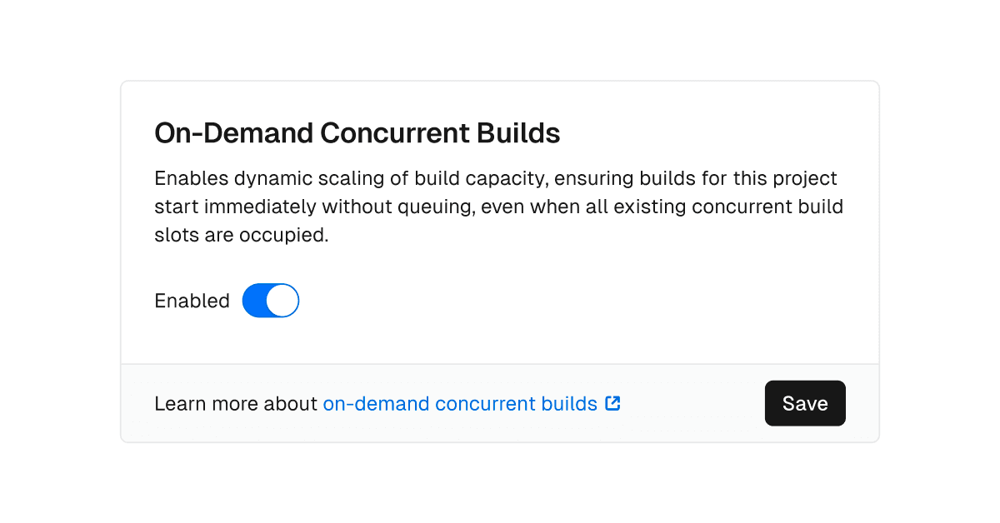This screenshot has height=523, width=1000.
Task: Click the On-Demand Concurrent Builds heading
Action: click(x=357, y=133)
